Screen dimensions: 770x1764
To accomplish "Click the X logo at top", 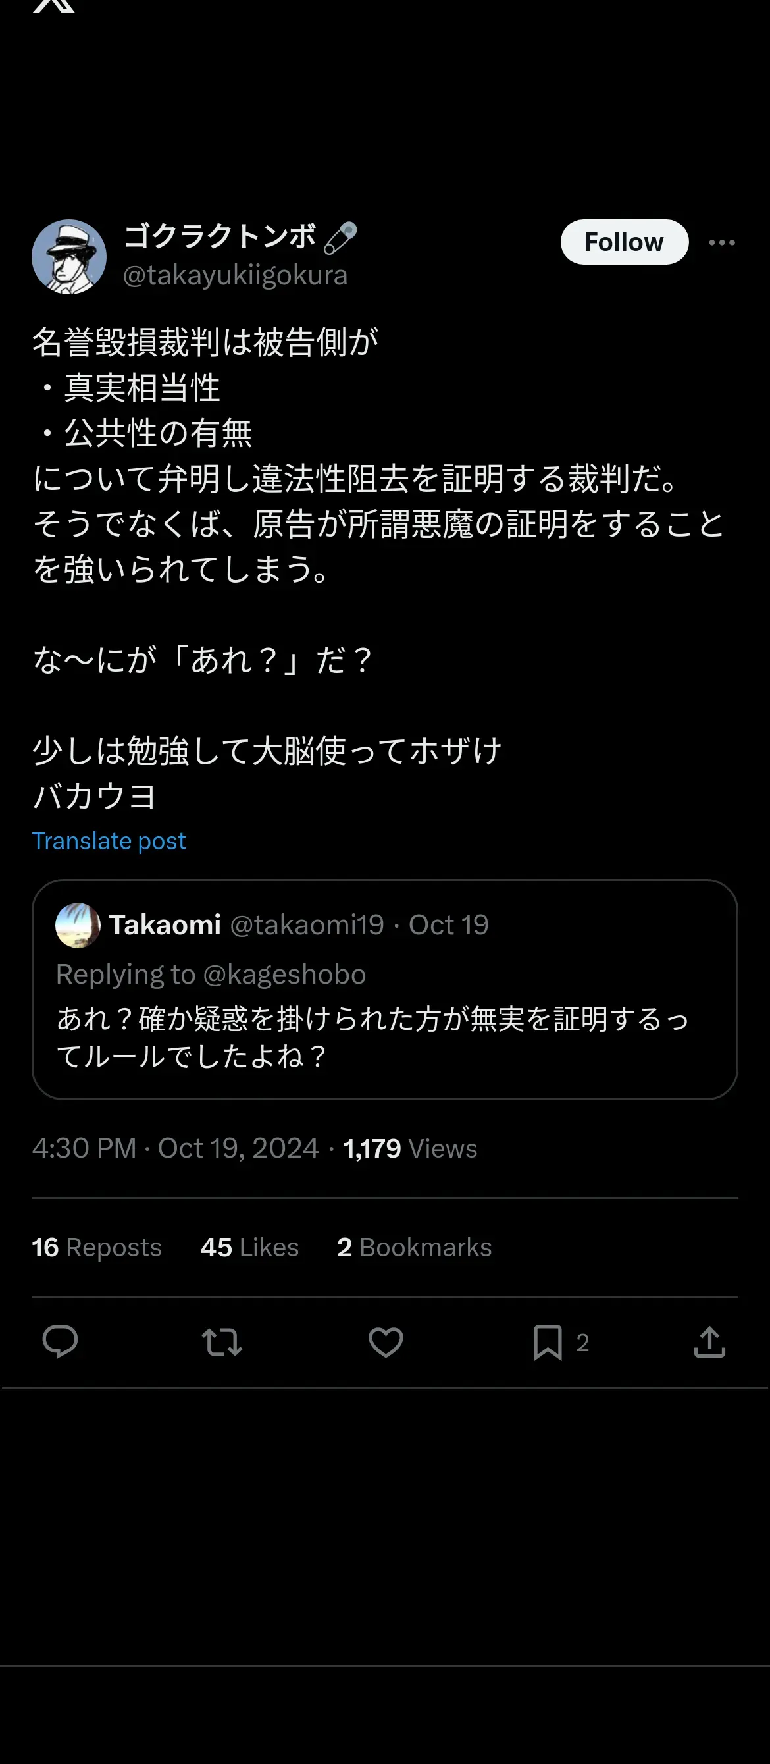I will click(x=53, y=5).
